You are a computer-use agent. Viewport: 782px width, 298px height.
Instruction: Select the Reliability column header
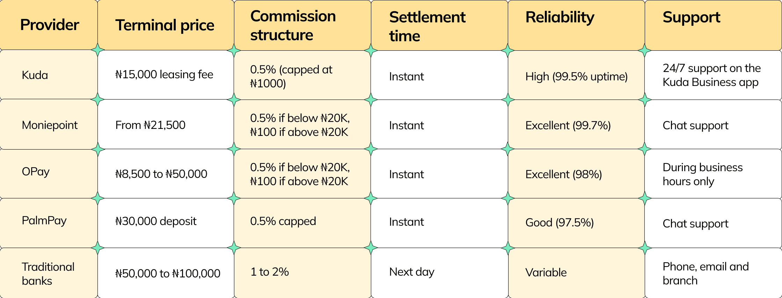coord(560,17)
